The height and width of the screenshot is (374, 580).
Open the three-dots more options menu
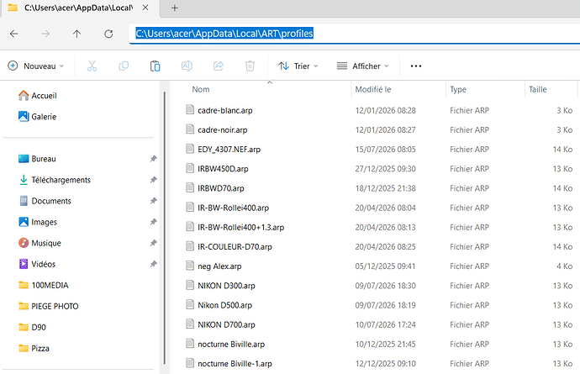tap(416, 66)
